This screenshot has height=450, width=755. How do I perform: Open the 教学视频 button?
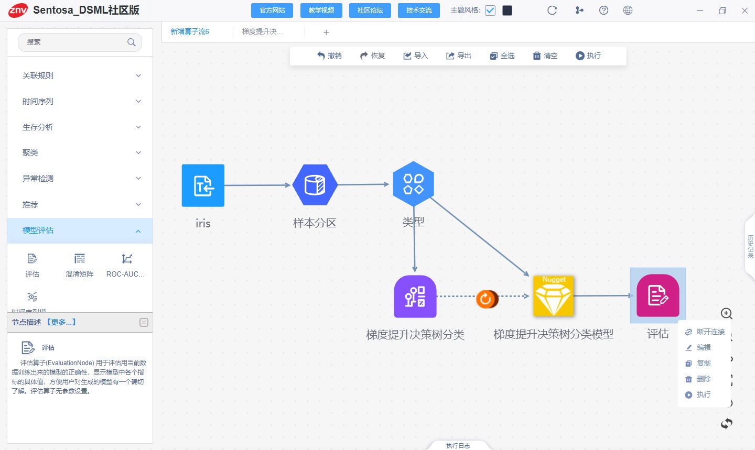(321, 10)
